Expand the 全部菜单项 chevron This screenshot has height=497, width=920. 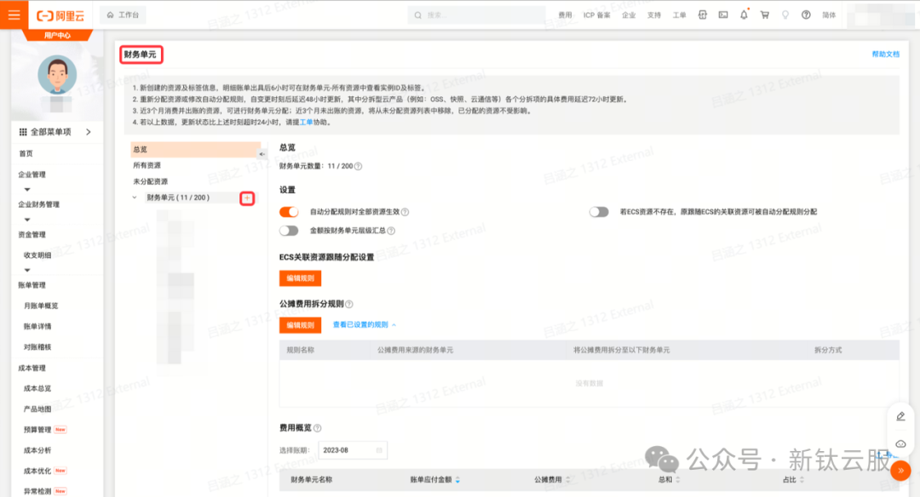coord(89,133)
